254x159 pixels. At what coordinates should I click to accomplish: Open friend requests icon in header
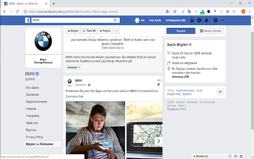click(x=192, y=20)
